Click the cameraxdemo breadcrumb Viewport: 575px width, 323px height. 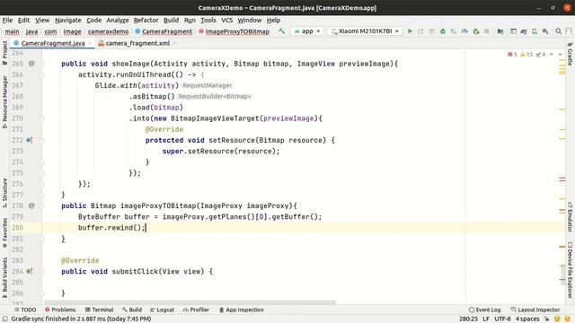click(x=108, y=31)
